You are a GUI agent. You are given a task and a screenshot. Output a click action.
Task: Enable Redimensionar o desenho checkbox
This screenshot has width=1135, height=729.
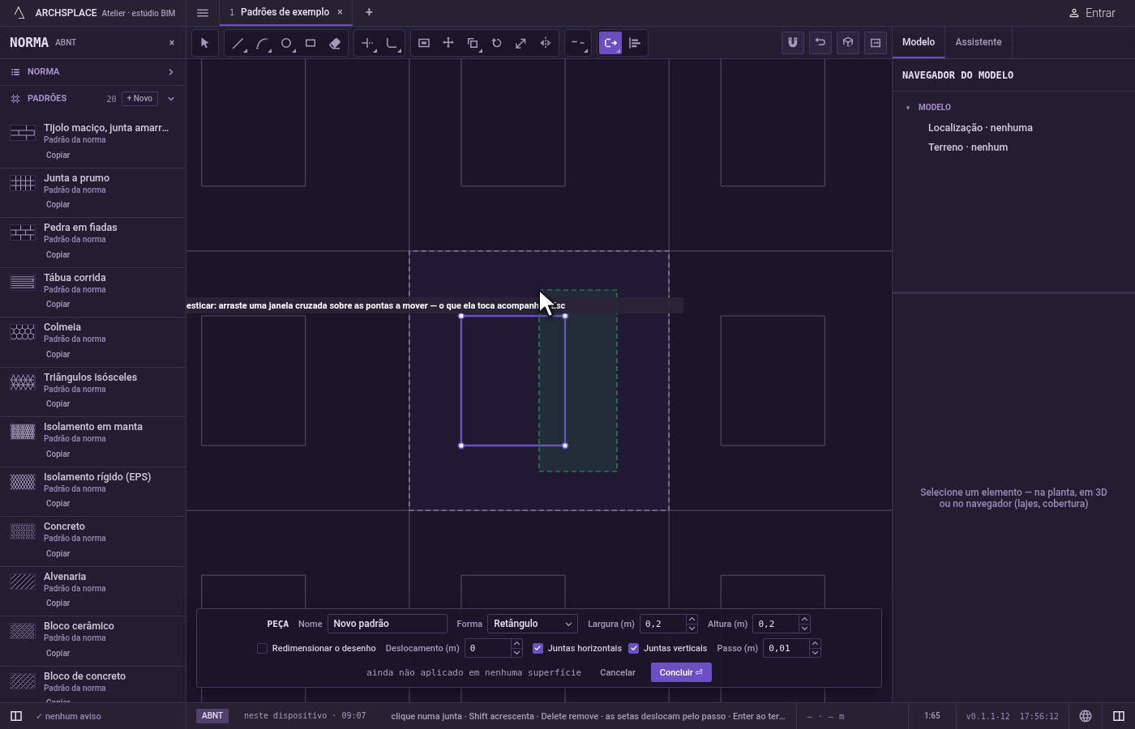tap(262, 648)
